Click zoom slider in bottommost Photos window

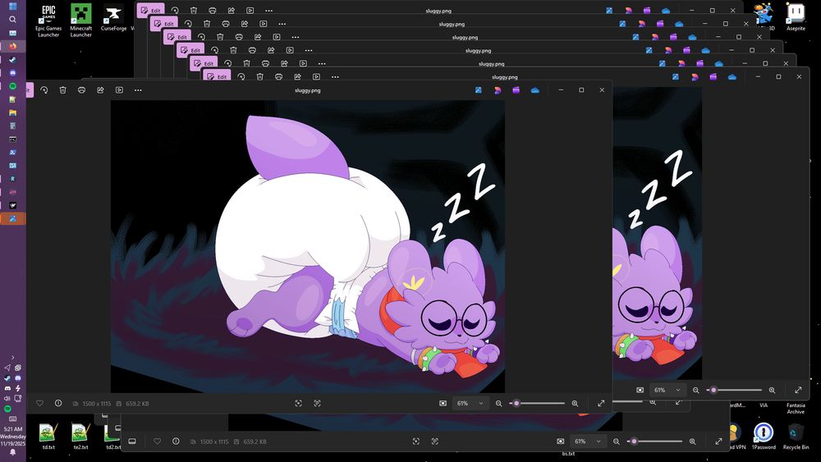tap(655, 441)
